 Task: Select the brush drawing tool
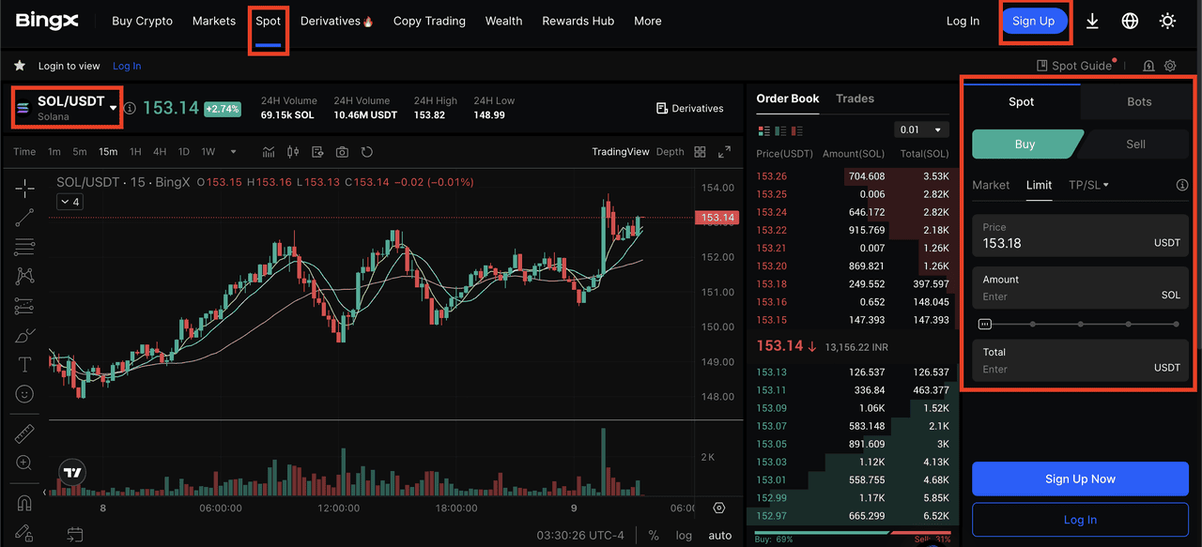24,335
